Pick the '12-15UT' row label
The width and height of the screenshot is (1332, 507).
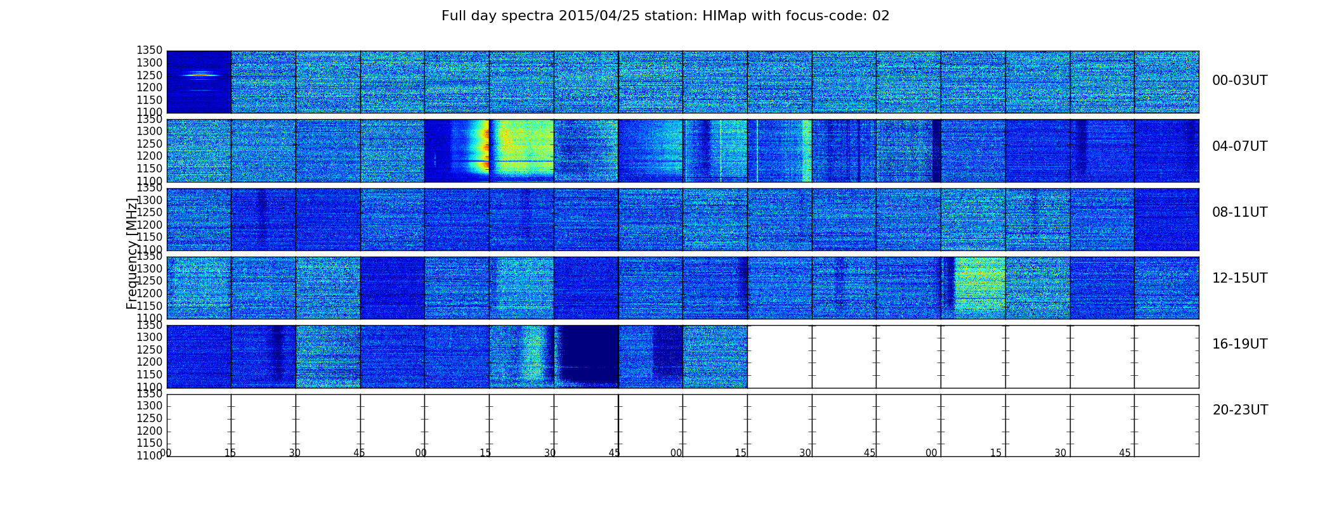point(1239,278)
